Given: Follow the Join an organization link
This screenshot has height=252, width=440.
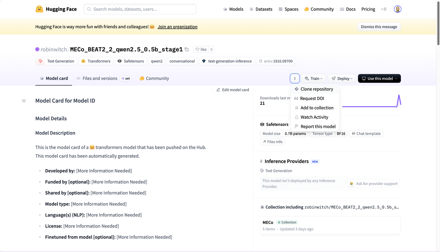Looking at the screenshot, I should click(x=177, y=27).
